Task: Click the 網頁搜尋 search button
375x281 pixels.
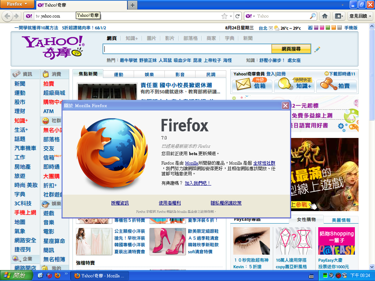Action: tap(291, 49)
